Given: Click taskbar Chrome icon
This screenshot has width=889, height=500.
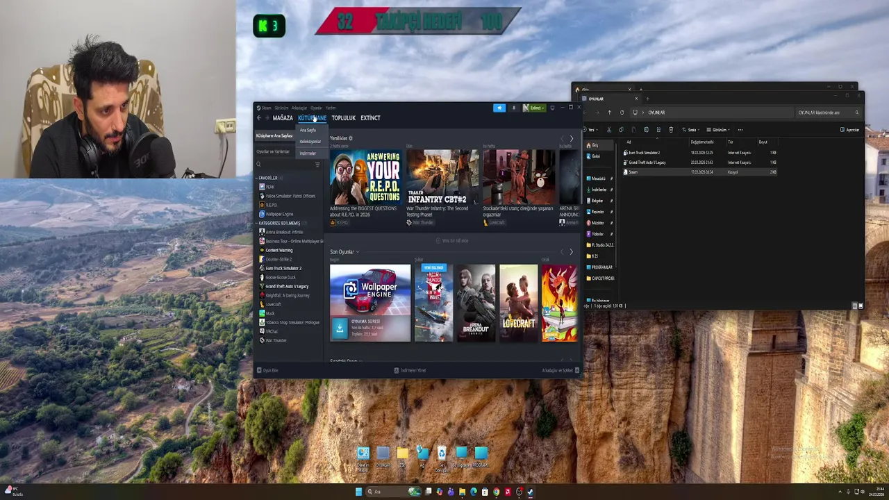Looking at the screenshot, I should pos(496,492).
